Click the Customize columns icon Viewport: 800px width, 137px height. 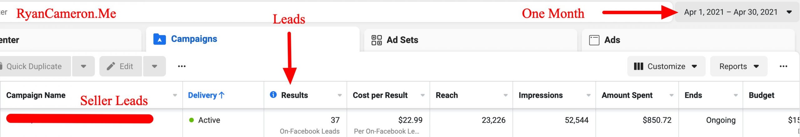pyautogui.click(x=638, y=66)
